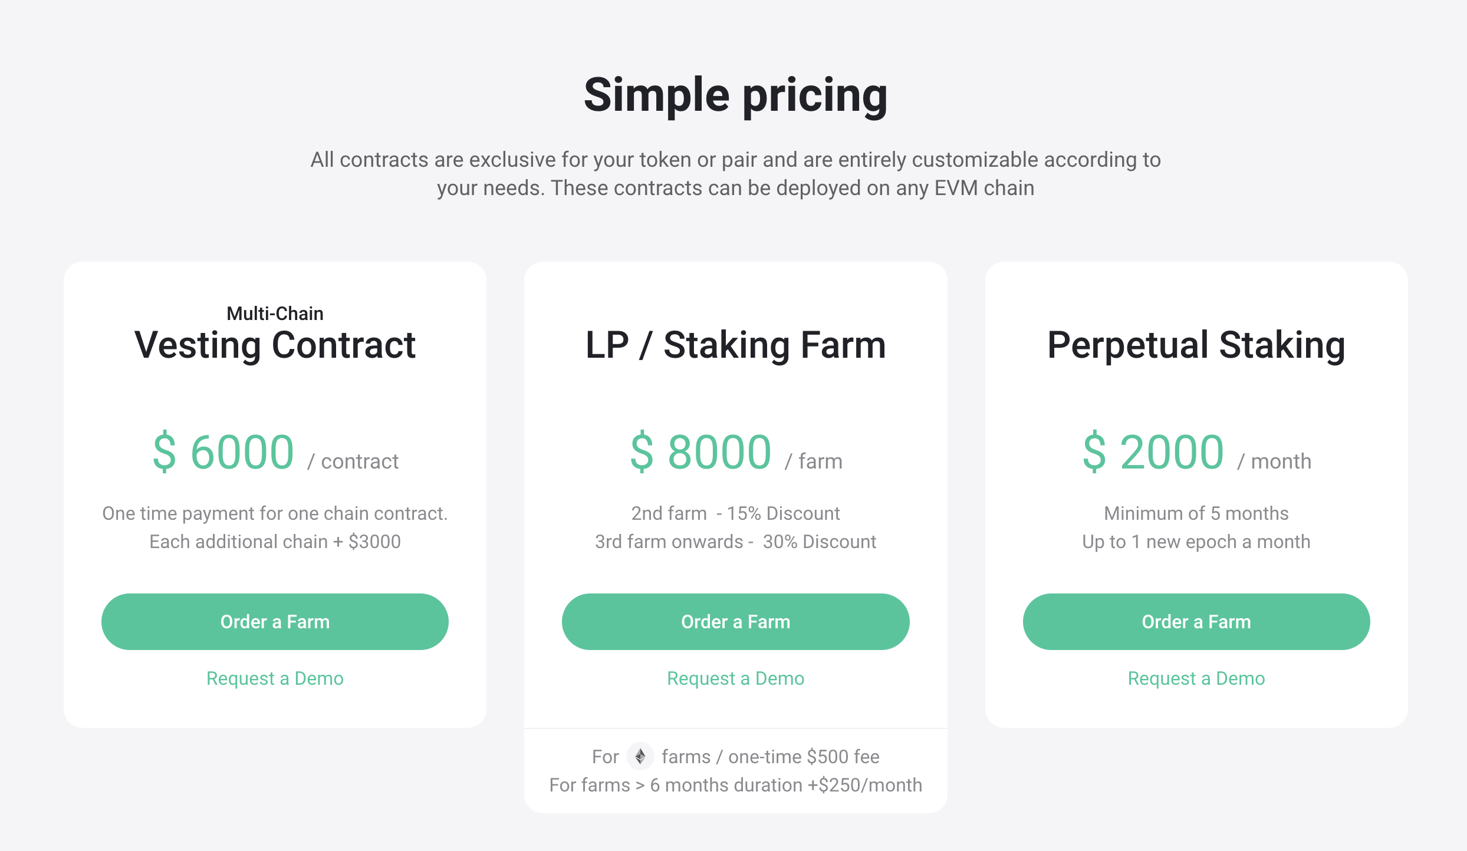Click the Vesting Contract card title
Viewport: 1467px width, 851px height.
(x=275, y=345)
